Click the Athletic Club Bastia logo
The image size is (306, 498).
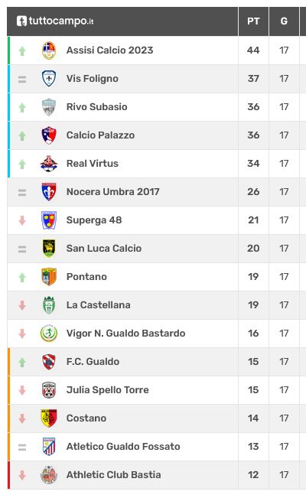(x=49, y=475)
